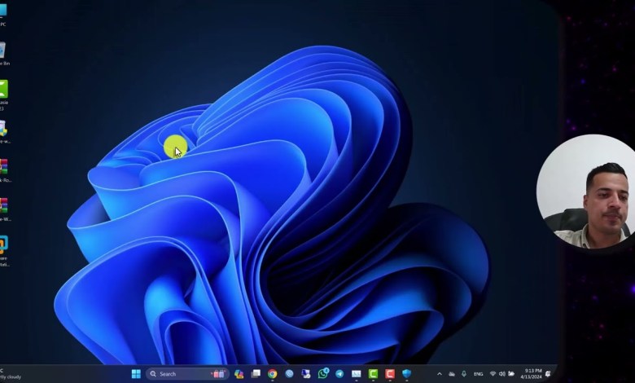Open the blue round app beside Chrome
635x383 pixels.
[x=289, y=374]
